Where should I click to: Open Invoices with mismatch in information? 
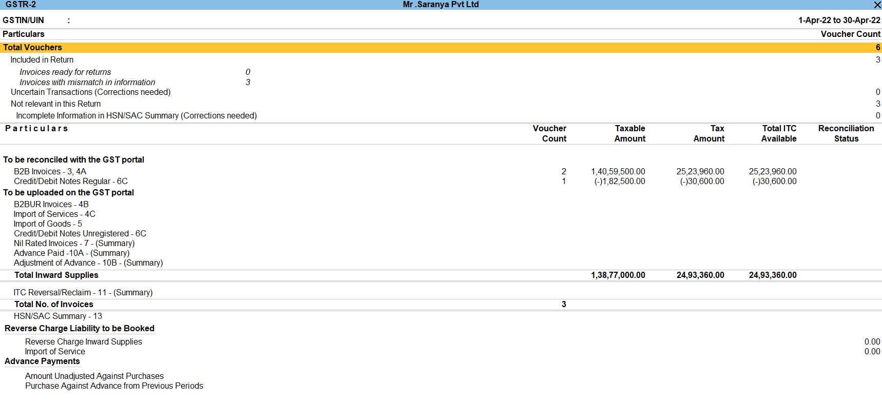[87, 82]
